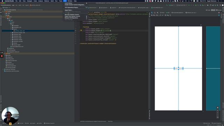Select gradle.properties file

coord(12,61)
